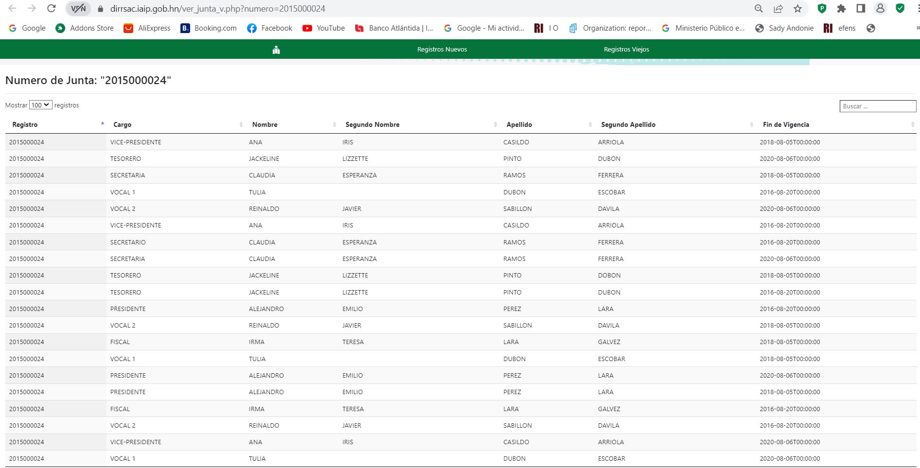Open Banco Atlántida bookmark

click(x=394, y=28)
